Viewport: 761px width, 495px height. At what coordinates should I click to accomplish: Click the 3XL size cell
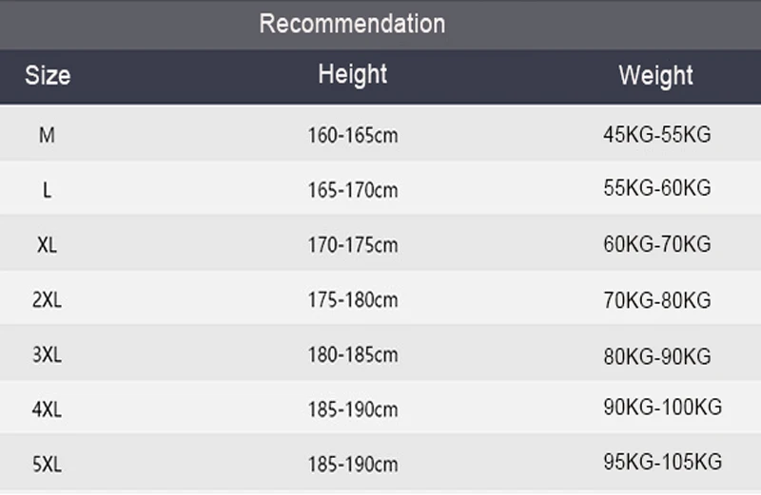(47, 355)
